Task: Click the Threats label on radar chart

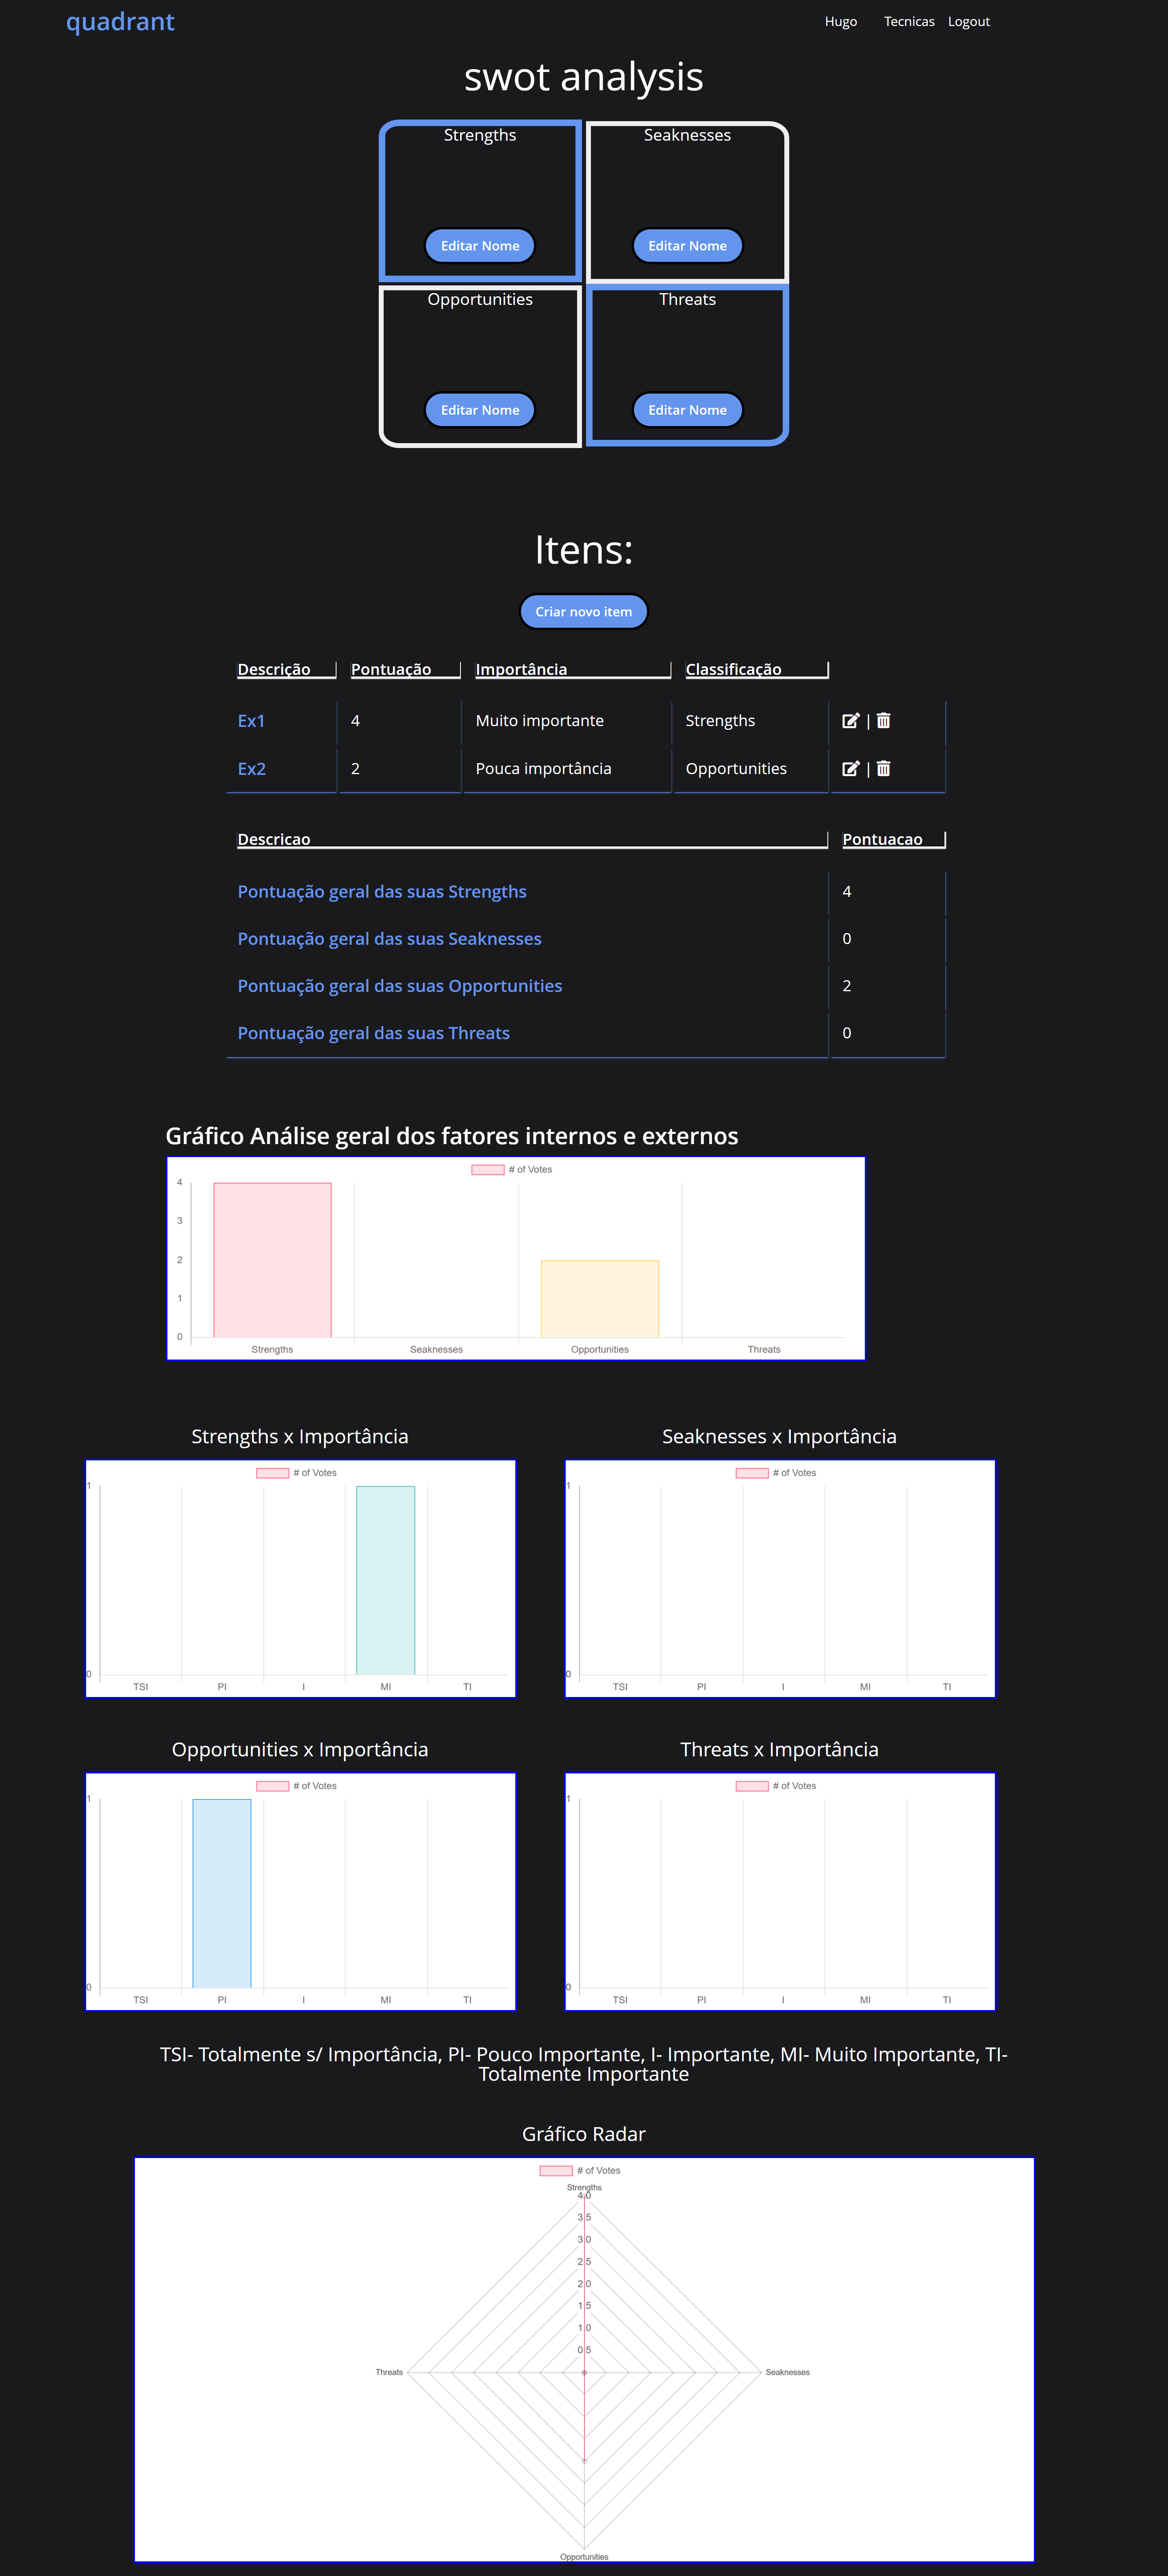Action: click(389, 2372)
